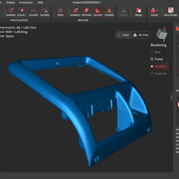The width and height of the screenshot is (179, 179).
Task: Select Fused rendering option
Action: pyautogui.click(x=157, y=59)
